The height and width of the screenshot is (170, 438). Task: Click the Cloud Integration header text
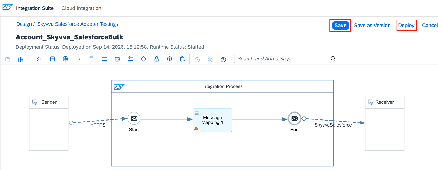[x=81, y=8]
